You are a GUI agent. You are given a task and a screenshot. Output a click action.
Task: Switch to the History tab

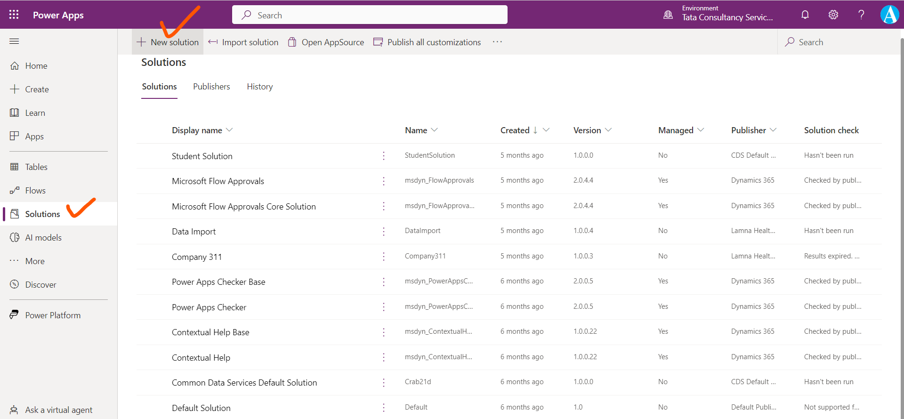click(259, 87)
